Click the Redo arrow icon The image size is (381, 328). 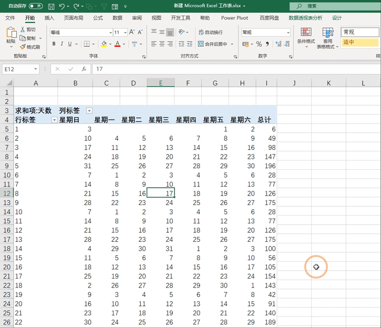coord(76,6)
